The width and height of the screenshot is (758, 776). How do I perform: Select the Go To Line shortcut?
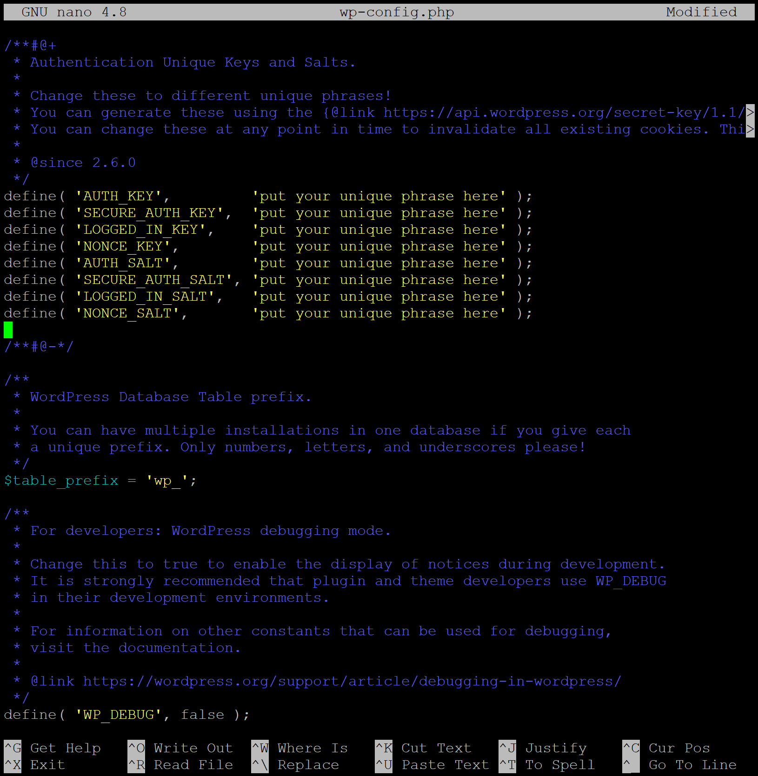coord(679,765)
